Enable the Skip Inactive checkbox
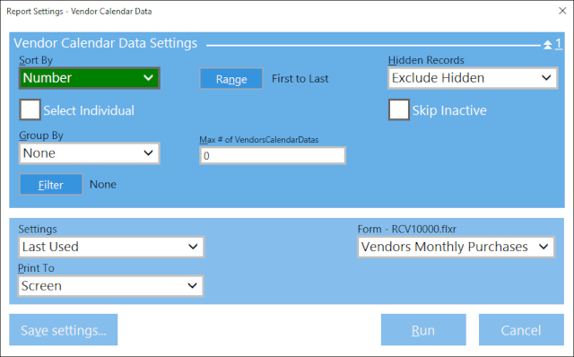574x357 pixels. coord(399,109)
